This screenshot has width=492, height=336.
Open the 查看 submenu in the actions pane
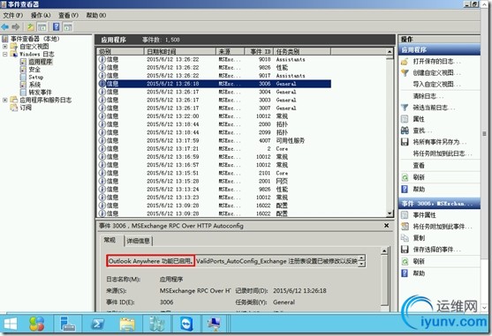point(419,165)
